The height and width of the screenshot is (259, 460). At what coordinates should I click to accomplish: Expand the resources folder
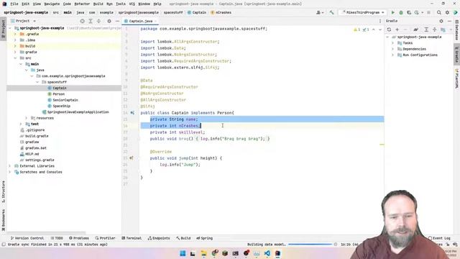point(27,118)
